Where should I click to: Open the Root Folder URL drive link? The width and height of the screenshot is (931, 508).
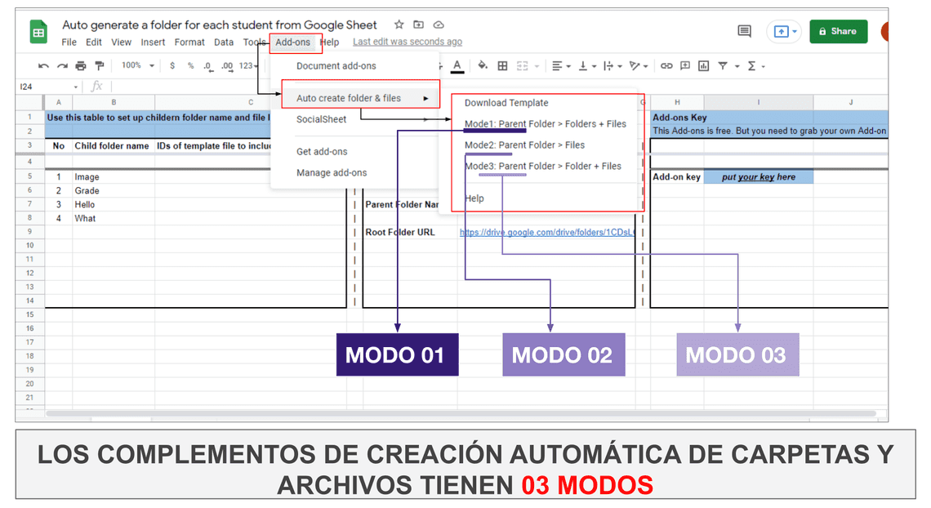547,232
